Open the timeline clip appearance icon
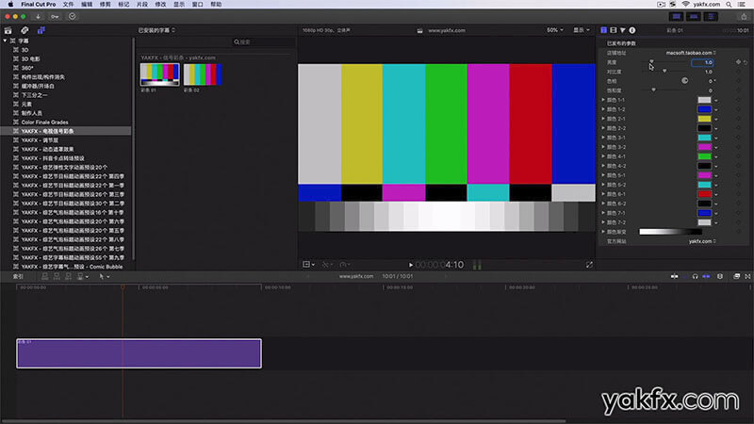The width and height of the screenshot is (754, 424). click(x=720, y=276)
